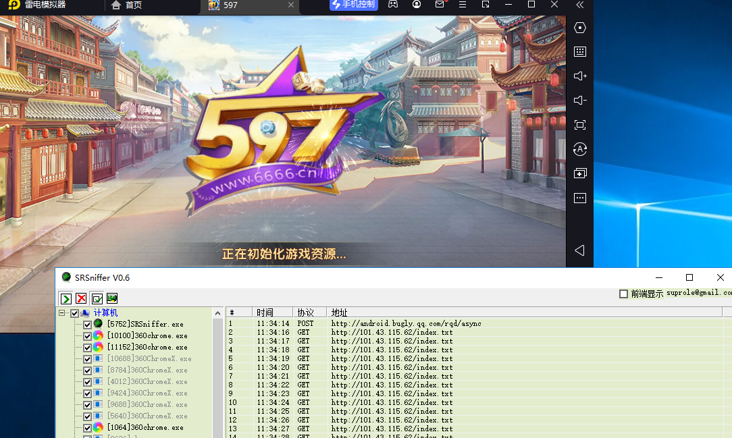This screenshot has height=438, width=732.
Task: Start capture in SRSniffer toolbar
Action: (65, 298)
